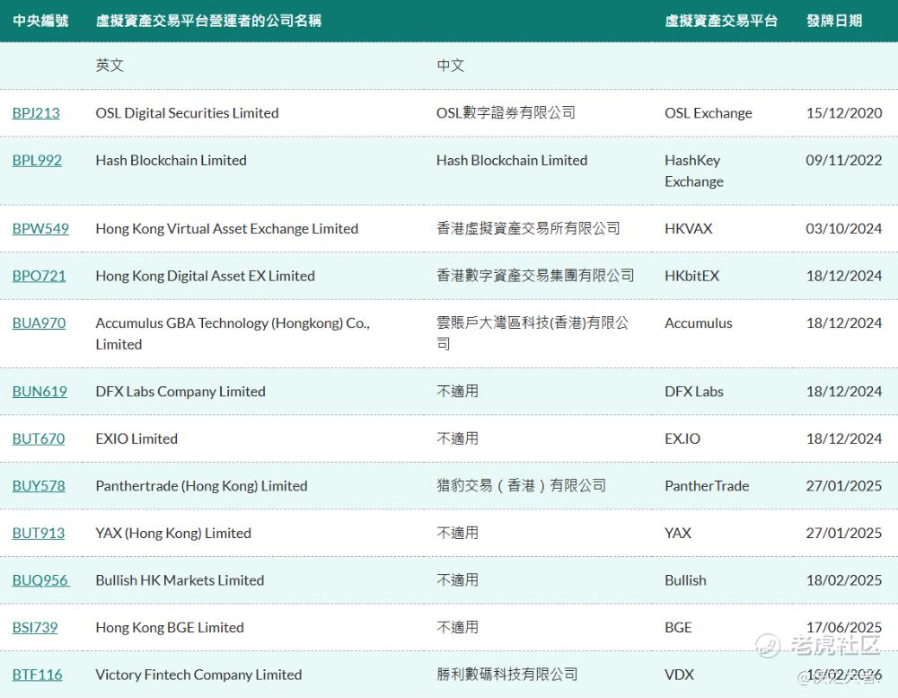Select 香港數字資產交易集團有限公司 Chinese name
Image resolution: width=898 pixels, height=698 pixels.
point(535,276)
